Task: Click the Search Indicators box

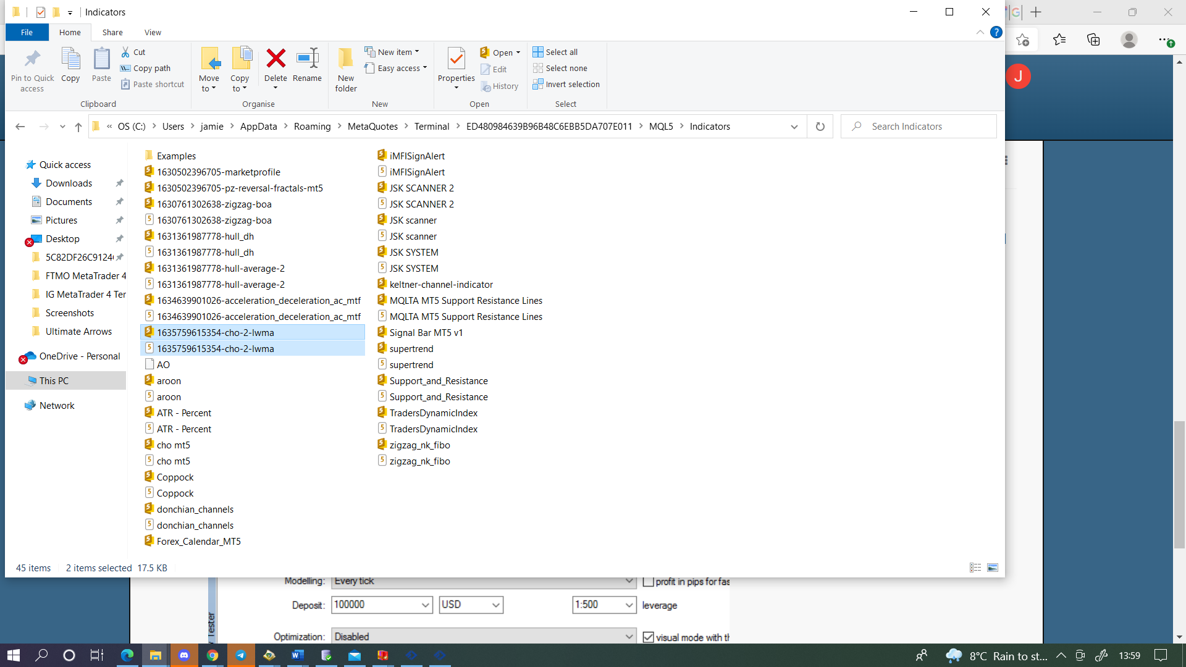Action: (919, 127)
